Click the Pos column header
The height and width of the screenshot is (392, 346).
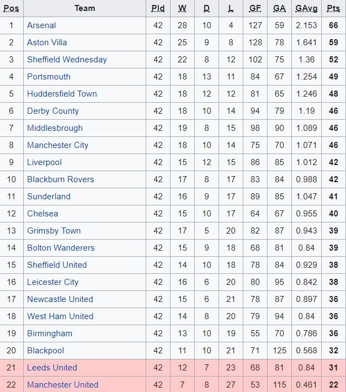pyautogui.click(x=11, y=8)
